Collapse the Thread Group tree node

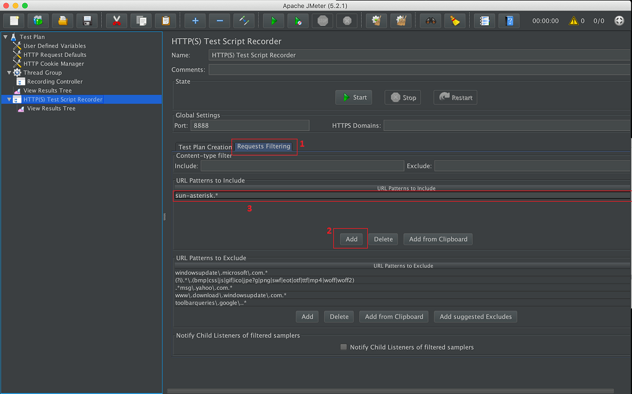click(x=9, y=73)
